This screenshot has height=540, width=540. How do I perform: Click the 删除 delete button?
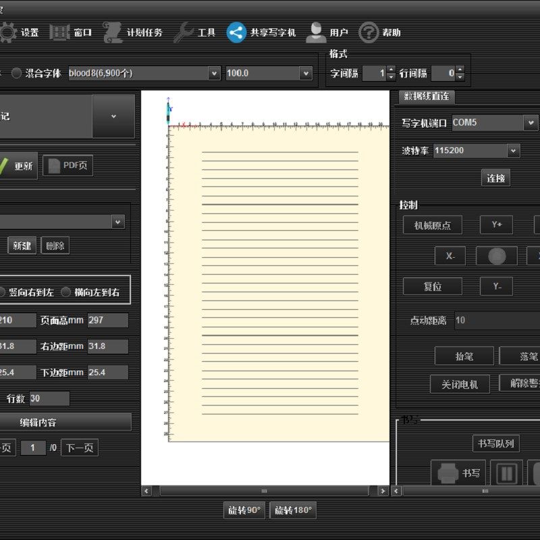coord(55,246)
